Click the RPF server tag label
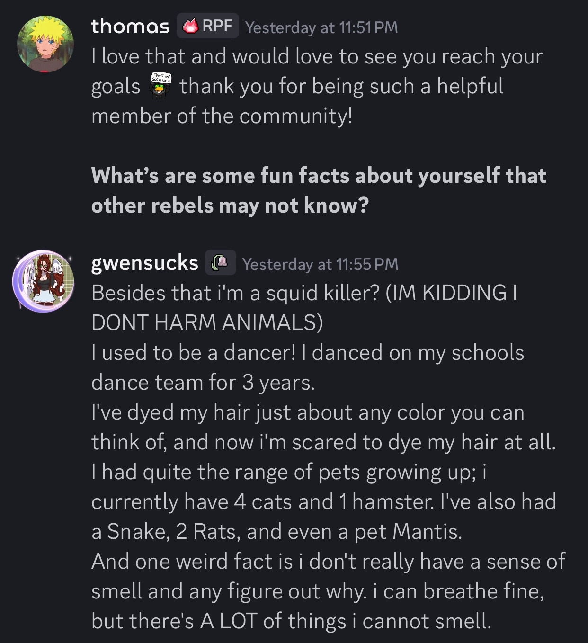 217,26
